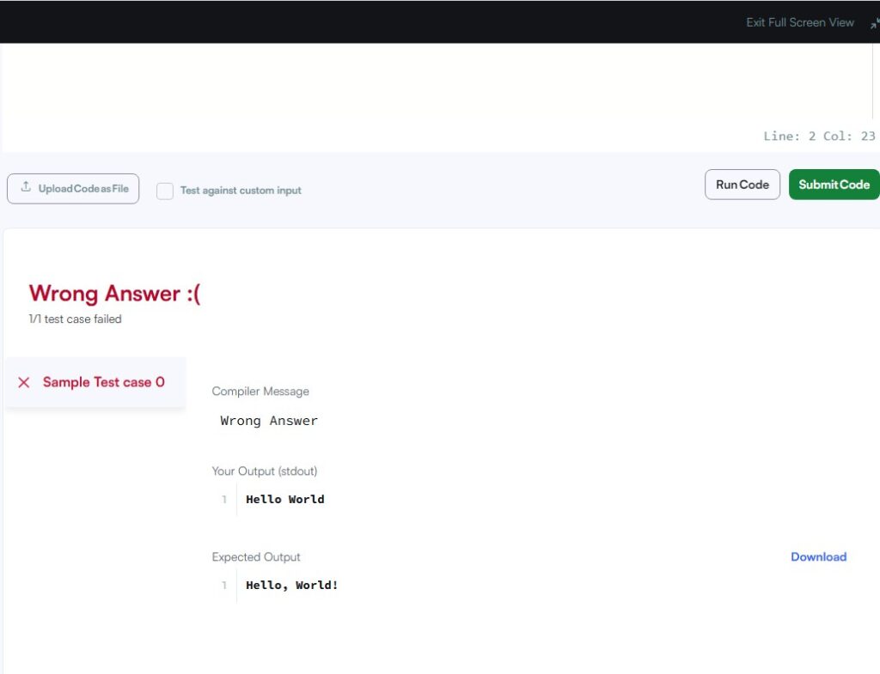Click the Upload Code as File button
Viewport: 880px width, 674px height.
pos(73,188)
